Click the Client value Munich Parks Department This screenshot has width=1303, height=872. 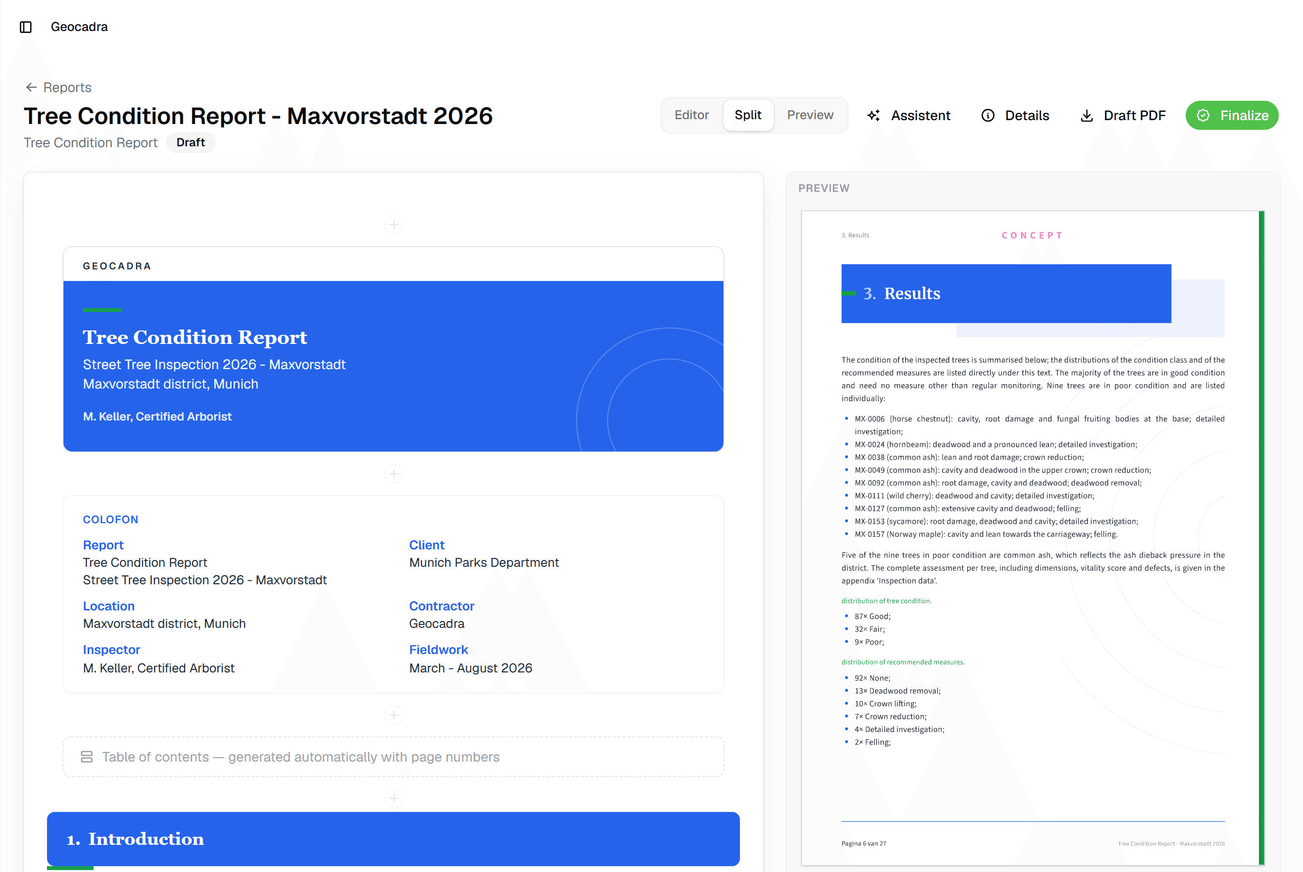484,562
